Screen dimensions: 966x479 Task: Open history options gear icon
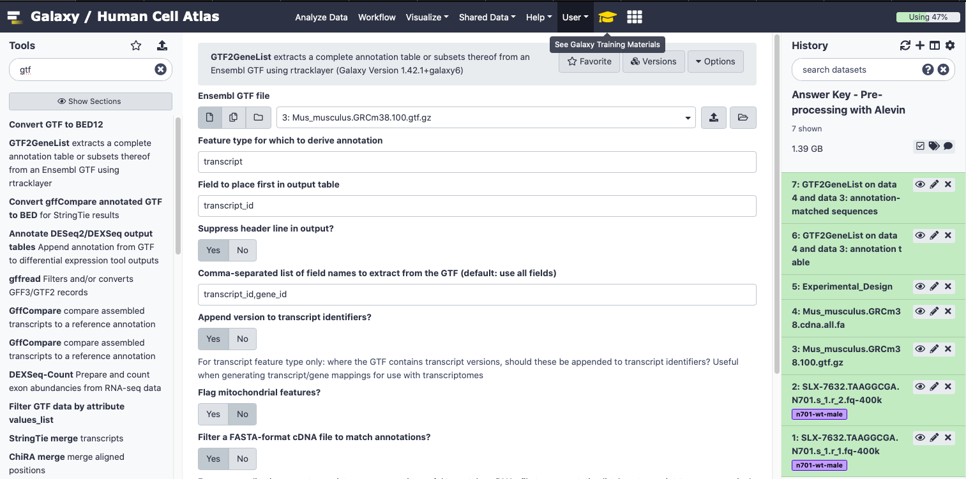pyautogui.click(x=950, y=45)
